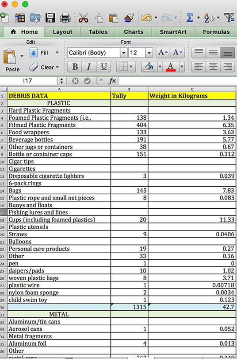Undo the last action
Image resolution: width=237 pixels, height=359 pixels.
point(146,18)
